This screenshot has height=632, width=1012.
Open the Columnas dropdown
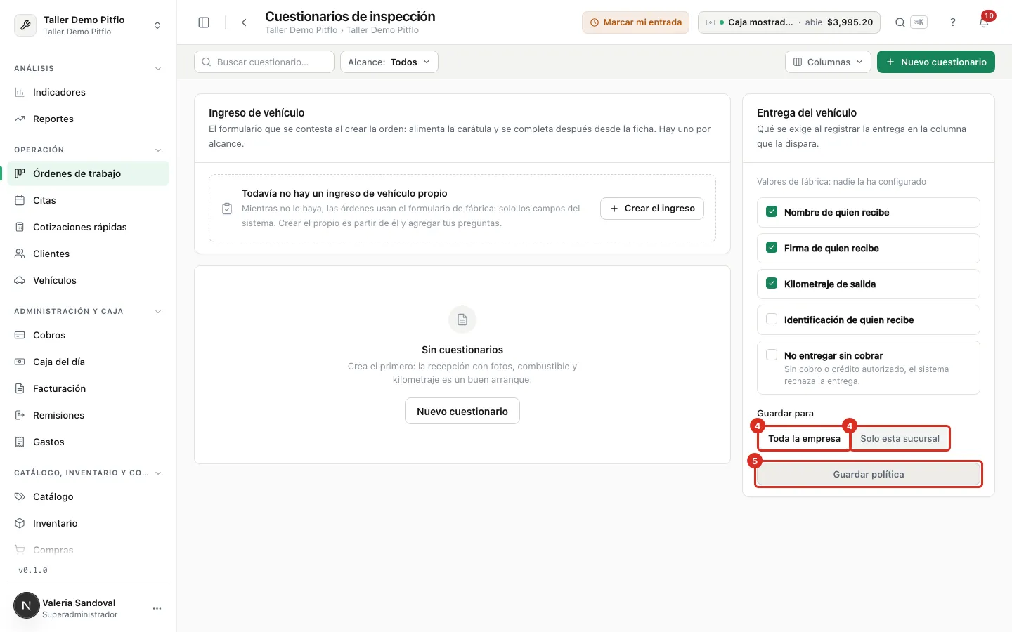point(828,62)
